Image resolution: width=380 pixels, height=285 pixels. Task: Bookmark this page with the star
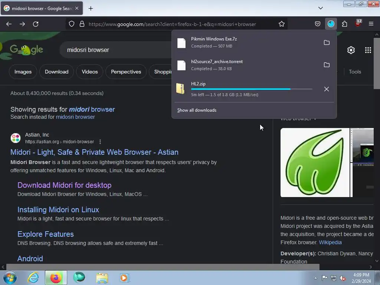pos(281,24)
